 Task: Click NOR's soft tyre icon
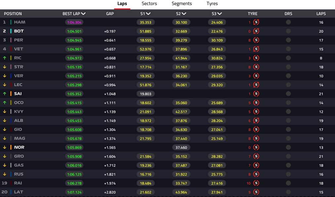[x=256, y=147]
